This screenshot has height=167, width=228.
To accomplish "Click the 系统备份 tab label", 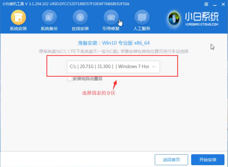I will pyautogui.click(x=49, y=28).
